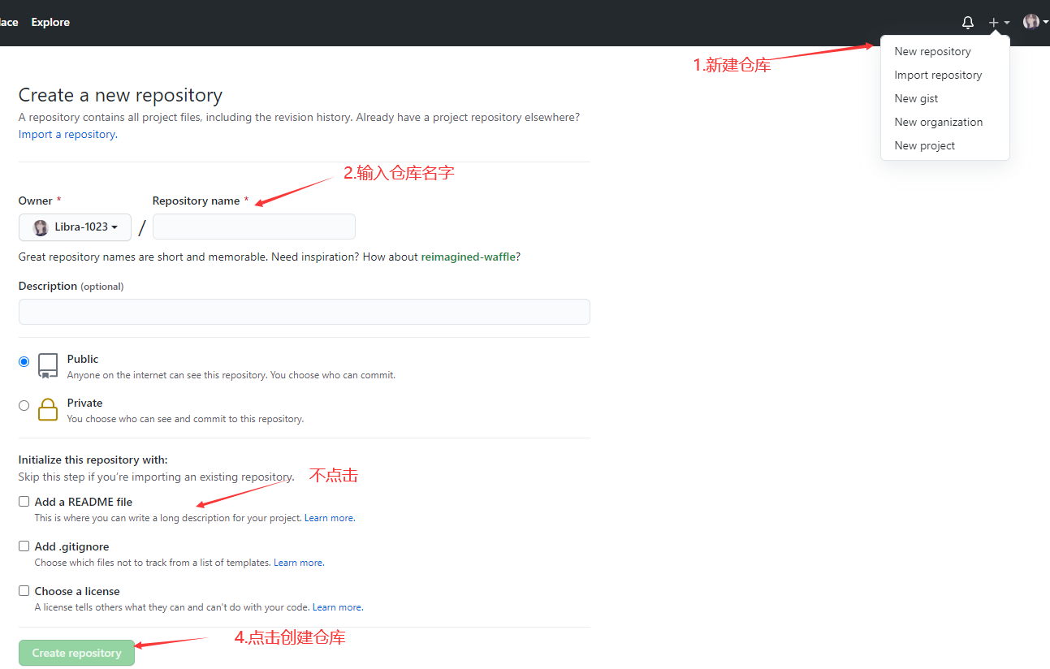Open the notifications bell icon

pos(967,23)
